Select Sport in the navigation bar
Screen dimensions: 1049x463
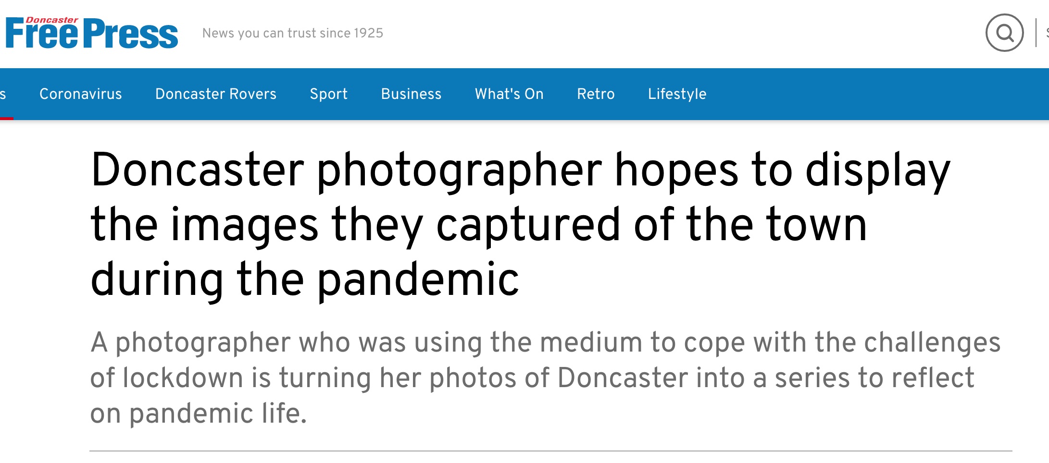tap(328, 94)
